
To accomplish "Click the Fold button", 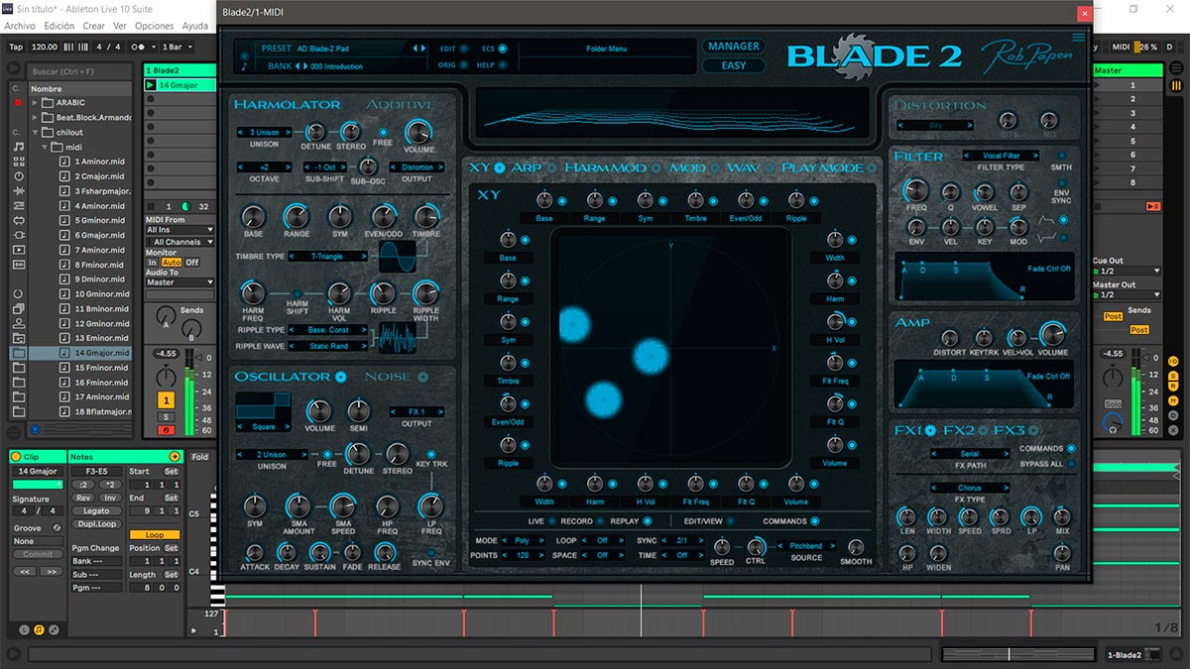I will pyautogui.click(x=199, y=457).
